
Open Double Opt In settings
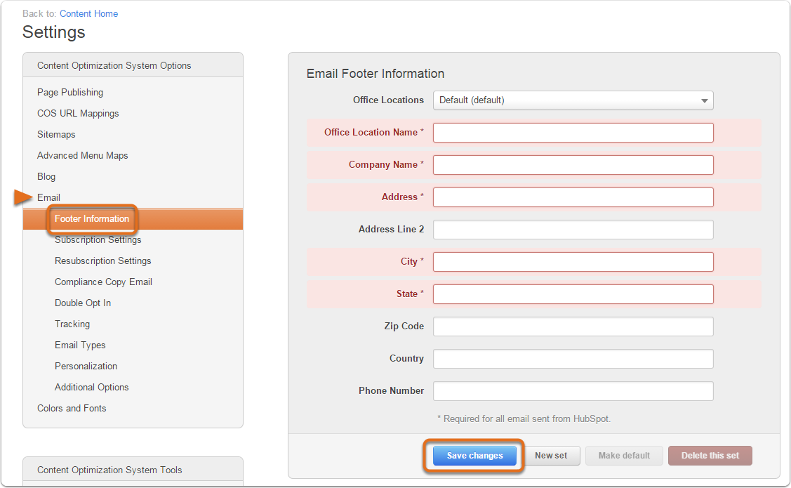coord(83,303)
